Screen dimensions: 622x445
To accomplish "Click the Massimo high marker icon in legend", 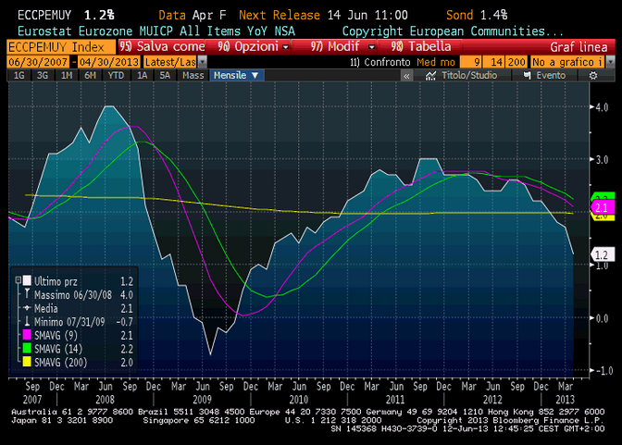I will pos(25,292).
